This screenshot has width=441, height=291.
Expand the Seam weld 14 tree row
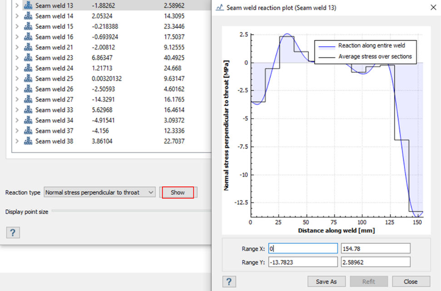pyautogui.click(x=17, y=16)
